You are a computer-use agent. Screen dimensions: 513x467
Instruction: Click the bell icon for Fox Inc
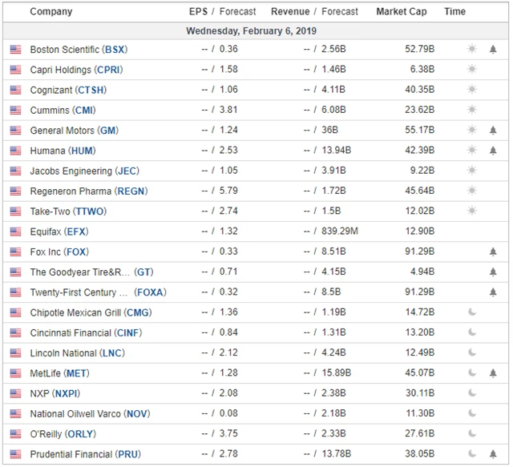tap(493, 252)
